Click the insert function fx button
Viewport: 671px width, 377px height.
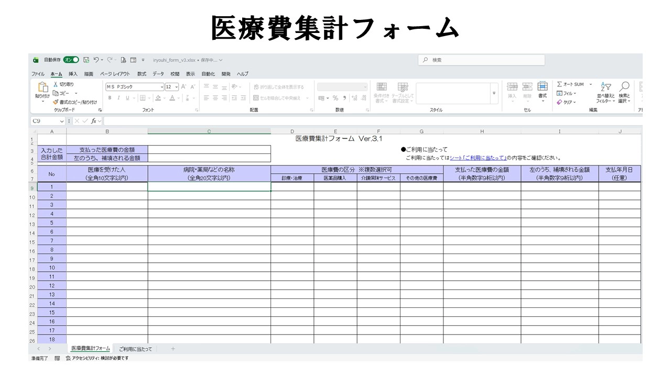[x=93, y=121]
